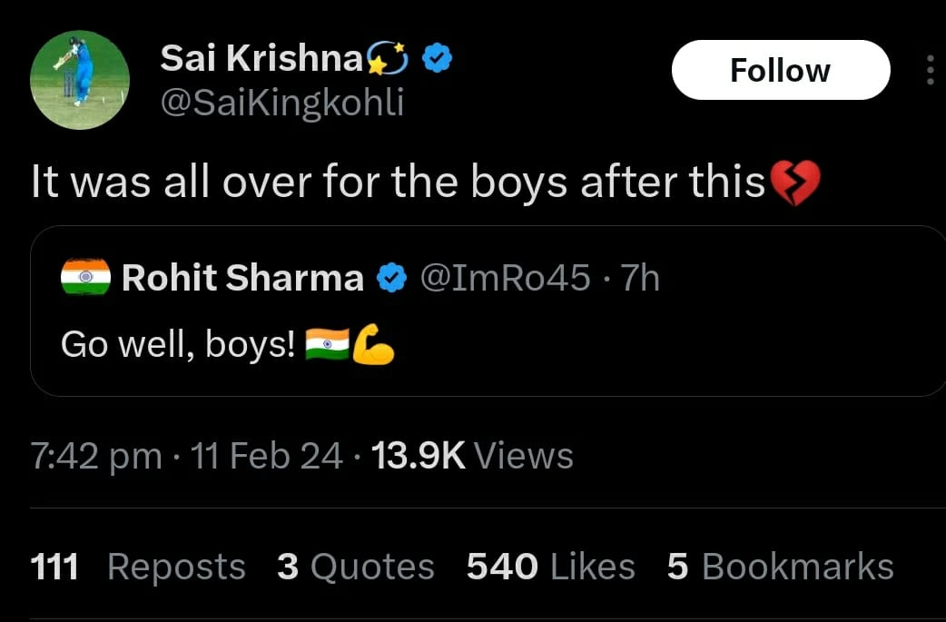
Task: Open Sai Krishna's profile picture
Action: [x=80, y=80]
